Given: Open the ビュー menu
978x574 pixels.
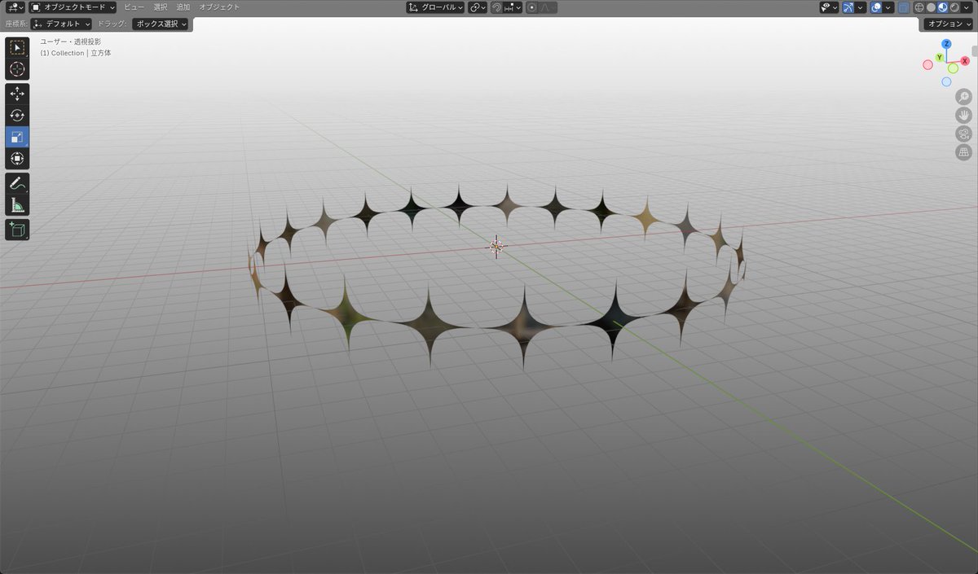Looking at the screenshot, I should (x=134, y=7).
